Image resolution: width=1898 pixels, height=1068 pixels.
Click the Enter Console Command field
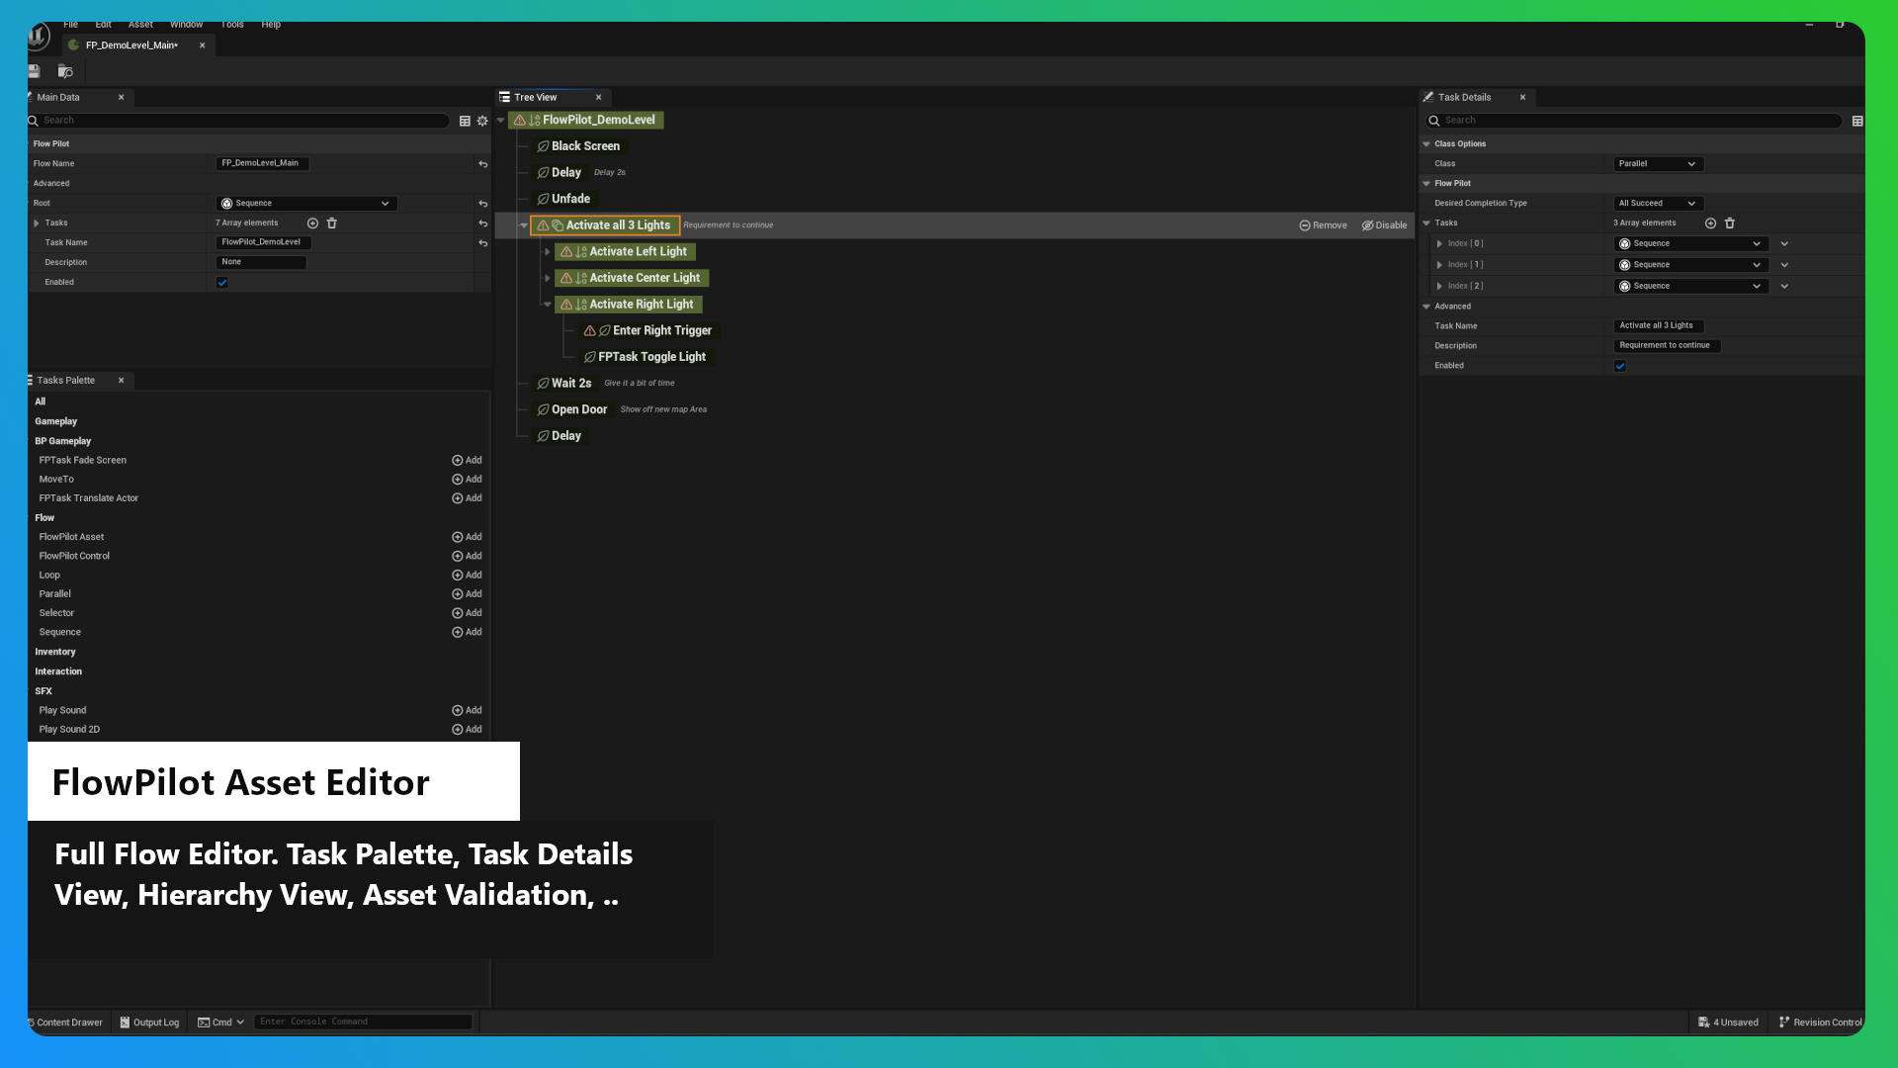363,1022
